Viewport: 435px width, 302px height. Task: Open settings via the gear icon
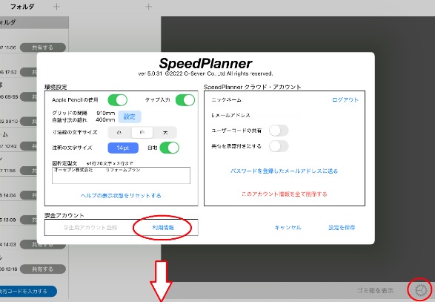[421, 290]
